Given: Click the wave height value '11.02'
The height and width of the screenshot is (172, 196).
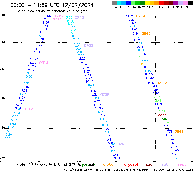Looking at the screenshot, I should click(130, 16).
